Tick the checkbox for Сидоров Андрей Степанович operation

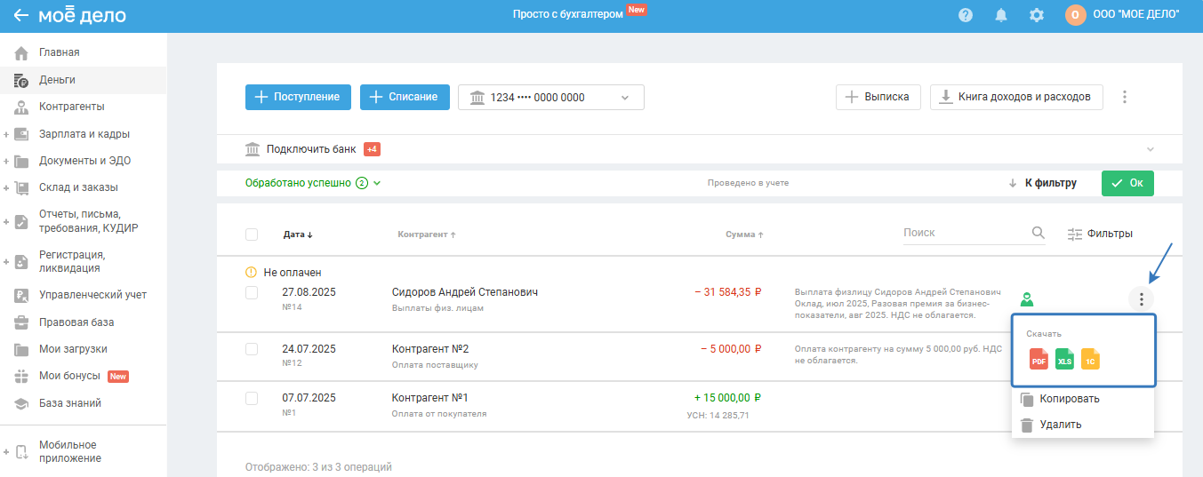252,292
